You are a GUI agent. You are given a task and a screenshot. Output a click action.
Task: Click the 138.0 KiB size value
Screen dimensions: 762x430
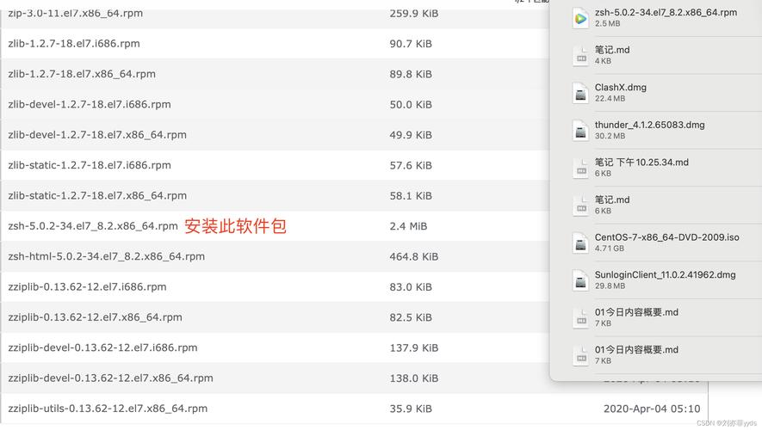pos(414,378)
